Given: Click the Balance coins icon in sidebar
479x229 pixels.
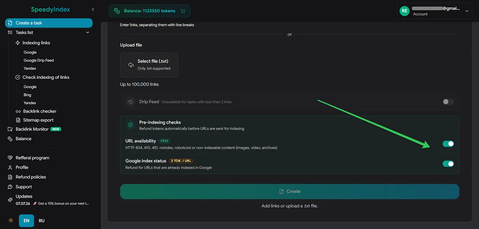Looking at the screenshot, I should coord(10,139).
